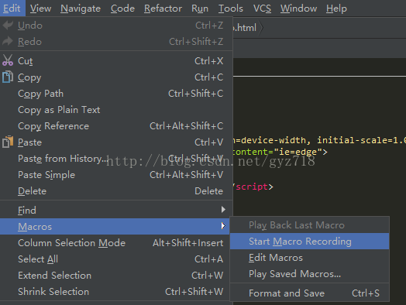406x305 pixels.
Task: Click Delete menu entry
Action: 116,191
